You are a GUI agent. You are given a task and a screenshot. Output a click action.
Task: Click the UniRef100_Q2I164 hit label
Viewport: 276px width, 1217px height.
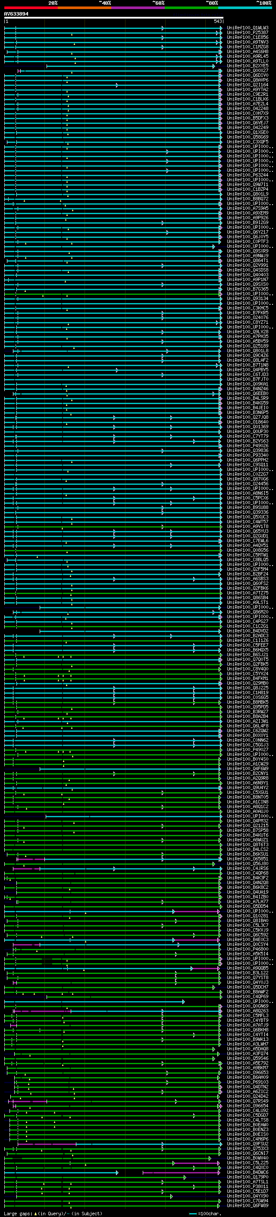(247, 85)
